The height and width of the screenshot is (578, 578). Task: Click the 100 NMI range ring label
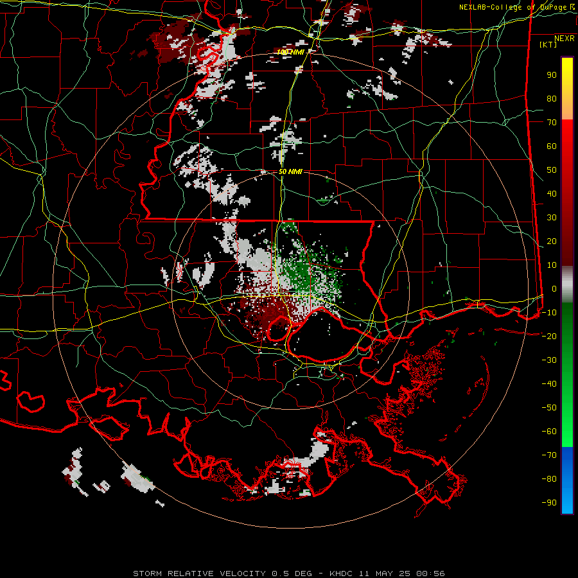pos(290,52)
